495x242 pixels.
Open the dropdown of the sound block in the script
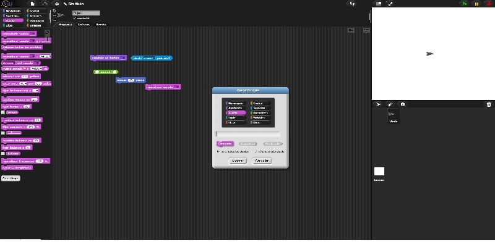coord(177,87)
